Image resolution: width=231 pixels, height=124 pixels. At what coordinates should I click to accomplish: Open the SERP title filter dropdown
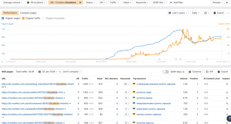pos(159,2)
